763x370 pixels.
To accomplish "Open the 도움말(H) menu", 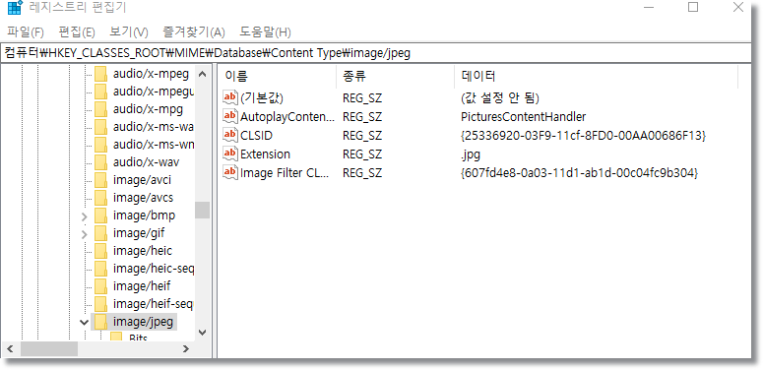I will point(265,32).
